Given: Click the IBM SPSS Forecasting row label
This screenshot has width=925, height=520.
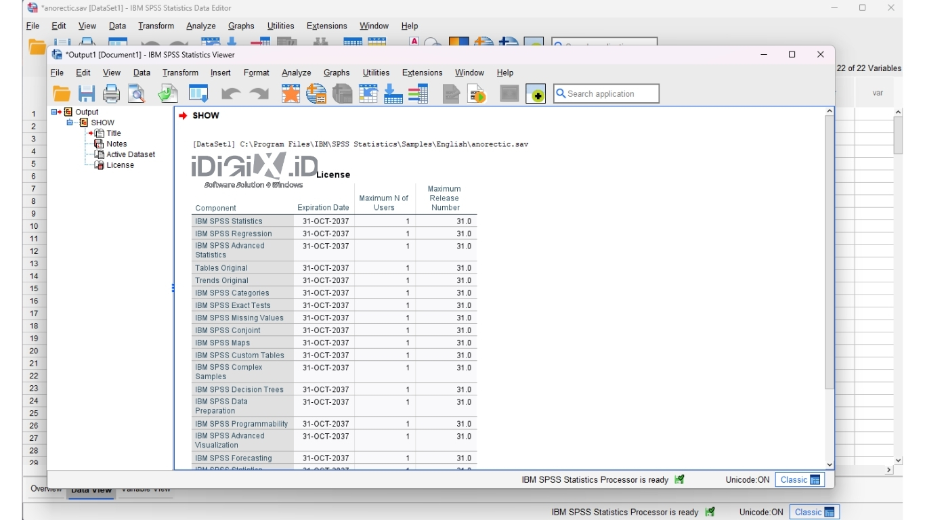Looking at the screenshot, I should click(234, 458).
